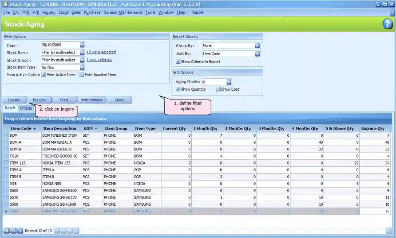This screenshot has height=238, width=396.
Task: Expand the Group By dropdown
Action: [257, 46]
